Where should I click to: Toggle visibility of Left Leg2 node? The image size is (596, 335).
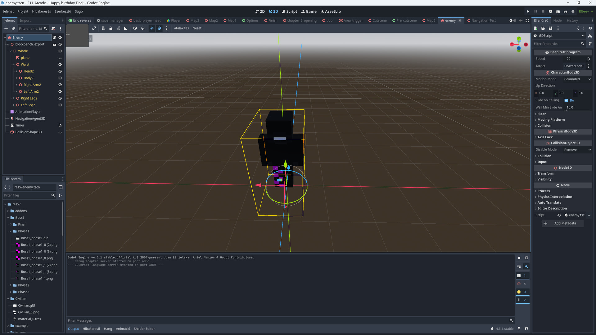60,105
